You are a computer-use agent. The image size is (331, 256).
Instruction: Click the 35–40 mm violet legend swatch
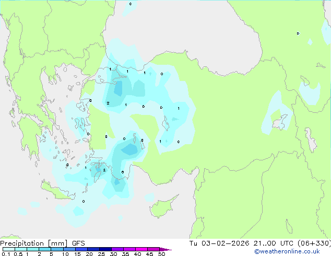129,249
